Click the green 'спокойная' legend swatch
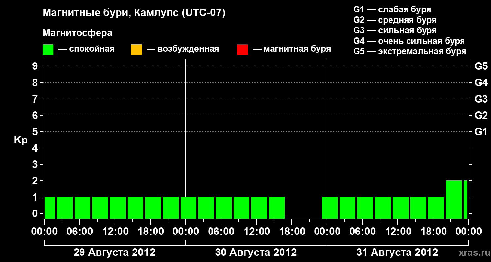Image resolution: width=491 pixels, height=262 pixels. click(x=48, y=49)
